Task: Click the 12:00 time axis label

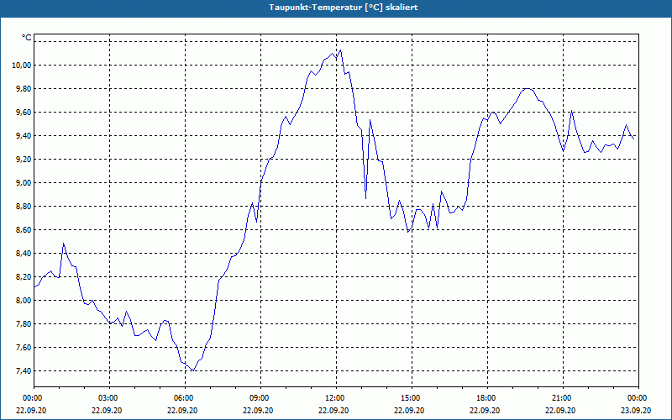Action: pyautogui.click(x=334, y=398)
